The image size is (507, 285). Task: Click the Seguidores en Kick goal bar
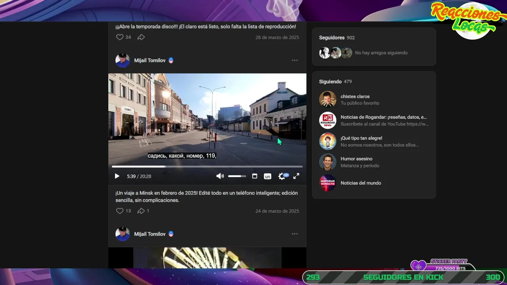[x=403, y=277]
